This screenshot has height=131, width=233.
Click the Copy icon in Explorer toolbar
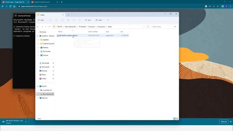(56, 20)
